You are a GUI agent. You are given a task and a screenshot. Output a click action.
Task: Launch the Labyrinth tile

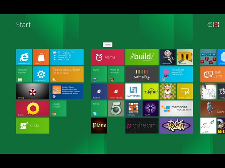coord(133,91)
